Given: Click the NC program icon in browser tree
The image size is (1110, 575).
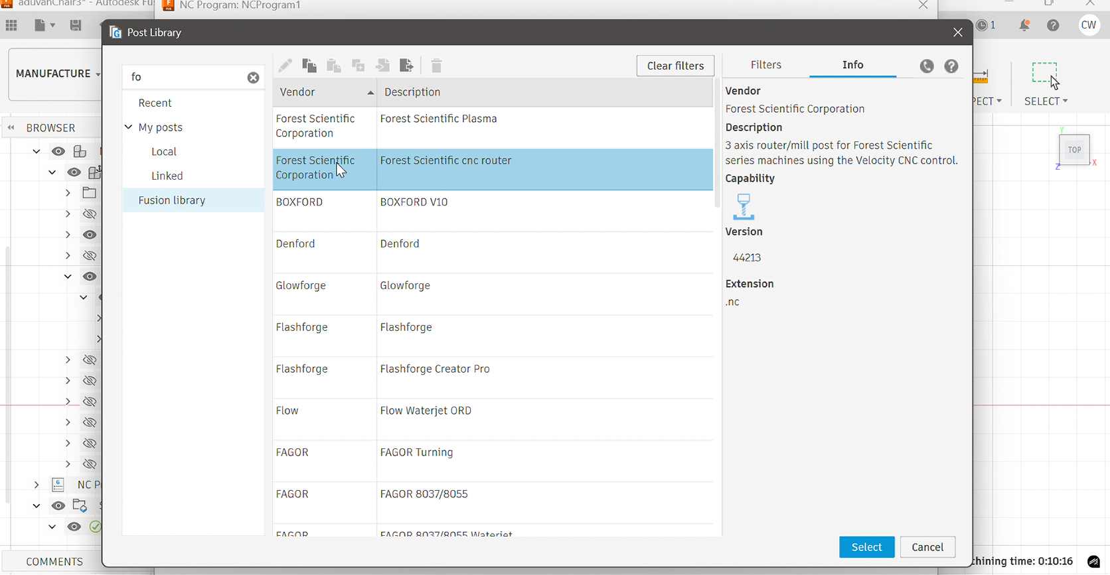Looking at the screenshot, I should point(58,485).
